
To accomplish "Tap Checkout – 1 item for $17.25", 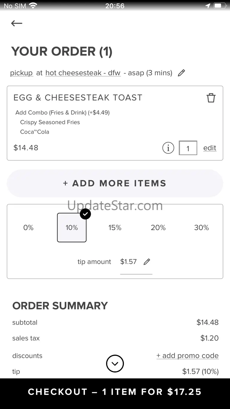I will pyautogui.click(x=115, y=392).
